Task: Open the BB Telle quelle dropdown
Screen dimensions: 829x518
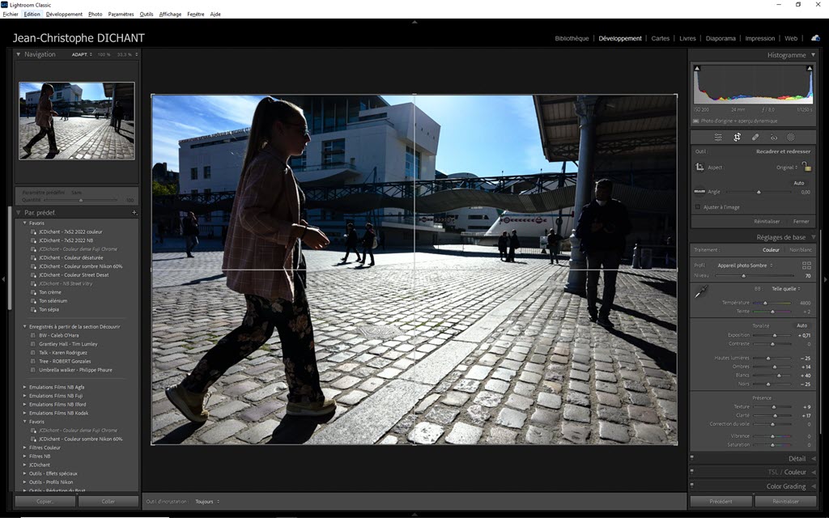Action: click(x=785, y=289)
